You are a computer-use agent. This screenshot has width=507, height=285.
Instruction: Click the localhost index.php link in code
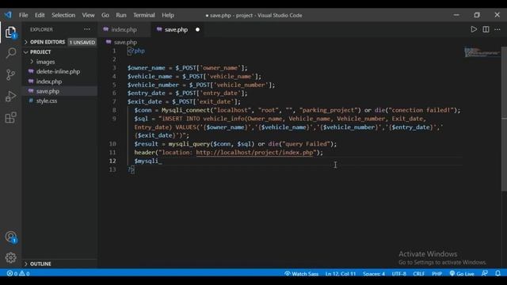(x=254, y=152)
